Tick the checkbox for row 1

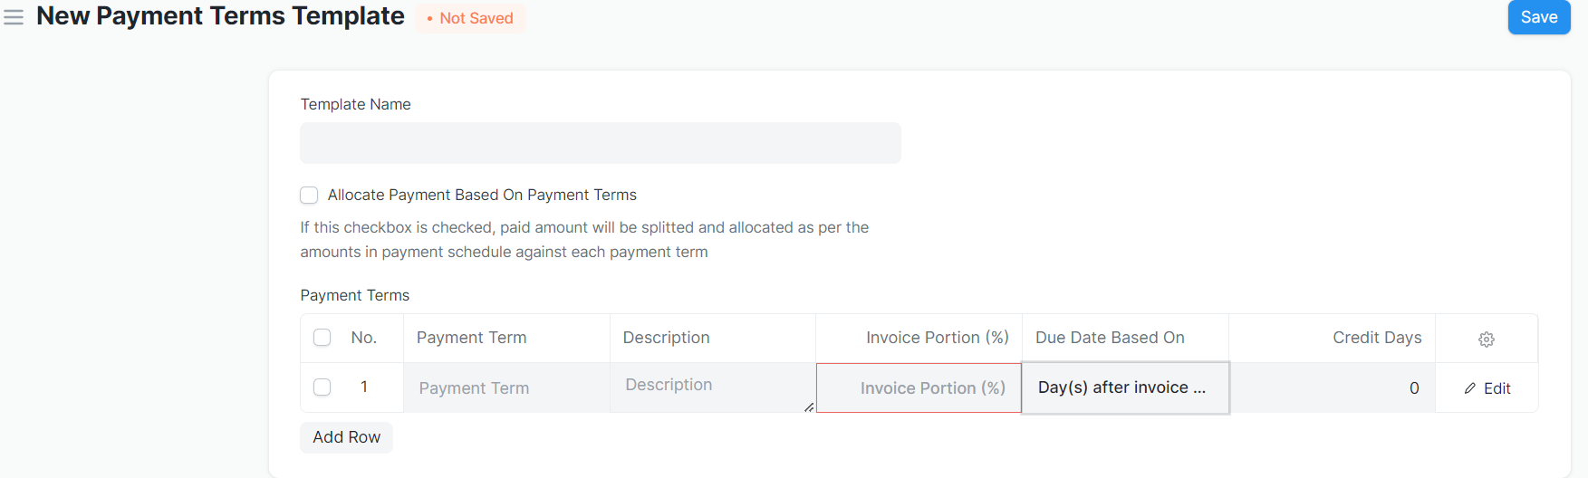[322, 387]
